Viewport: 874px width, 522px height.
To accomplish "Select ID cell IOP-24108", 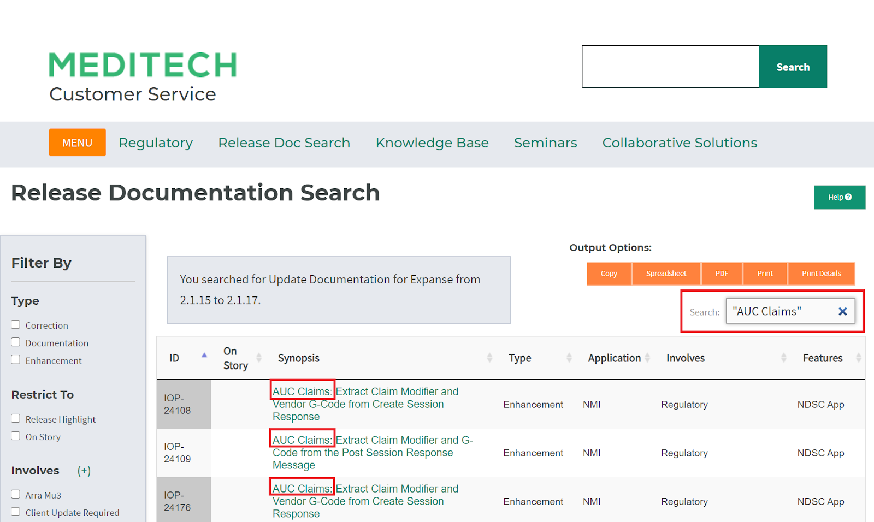I will [x=183, y=404].
